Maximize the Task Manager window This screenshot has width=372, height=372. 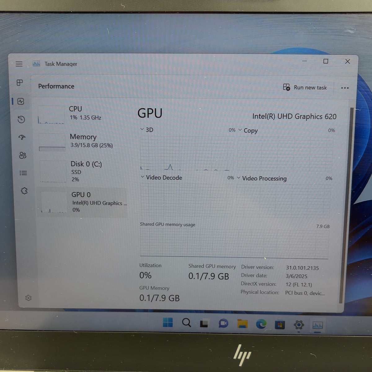[x=326, y=61]
